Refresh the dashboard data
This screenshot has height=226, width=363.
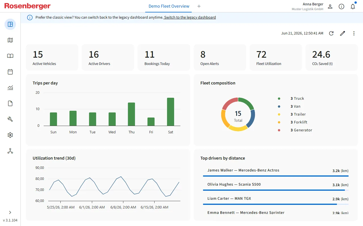coord(331,33)
